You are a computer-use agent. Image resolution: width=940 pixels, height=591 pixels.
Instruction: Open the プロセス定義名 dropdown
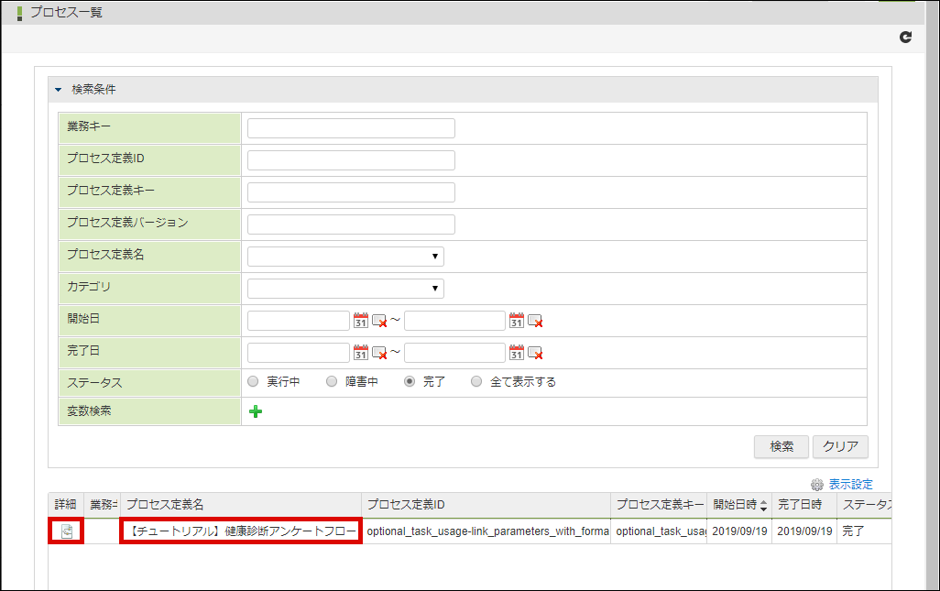pos(346,257)
